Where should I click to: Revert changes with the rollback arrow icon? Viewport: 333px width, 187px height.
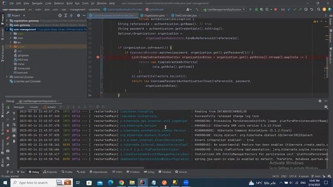click(312, 9)
